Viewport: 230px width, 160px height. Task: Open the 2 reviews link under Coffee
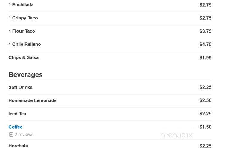(24, 135)
